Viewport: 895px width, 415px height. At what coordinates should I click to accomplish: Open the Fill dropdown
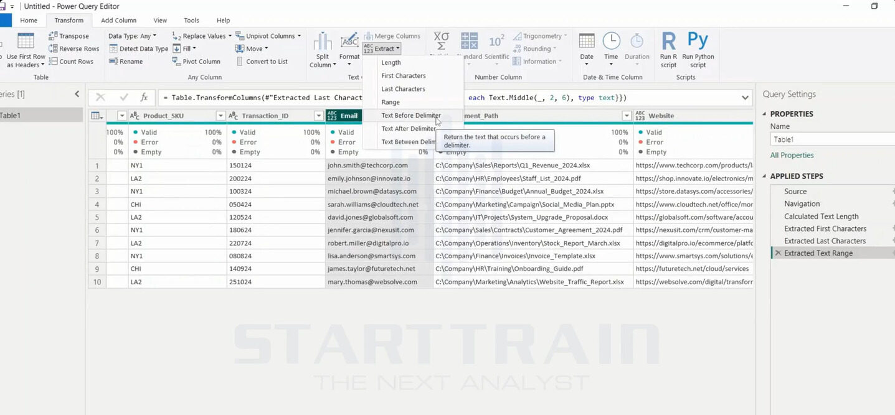pyautogui.click(x=184, y=49)
